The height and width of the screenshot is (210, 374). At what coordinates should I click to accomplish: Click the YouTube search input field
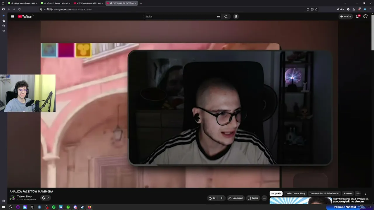coord(180,17)
